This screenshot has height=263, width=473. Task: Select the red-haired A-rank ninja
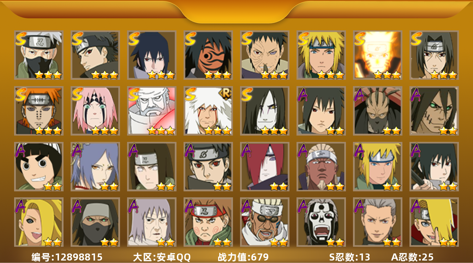pos(265,167)
